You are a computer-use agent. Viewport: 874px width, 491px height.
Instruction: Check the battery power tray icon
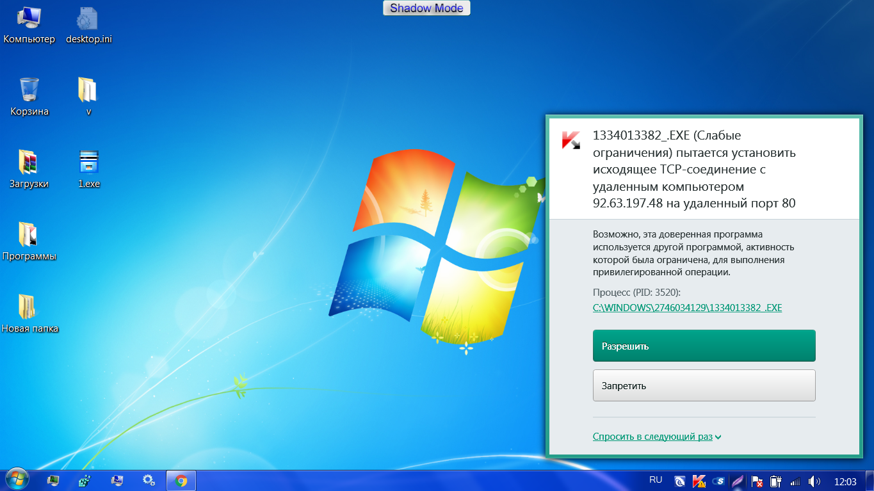(776, 481)
